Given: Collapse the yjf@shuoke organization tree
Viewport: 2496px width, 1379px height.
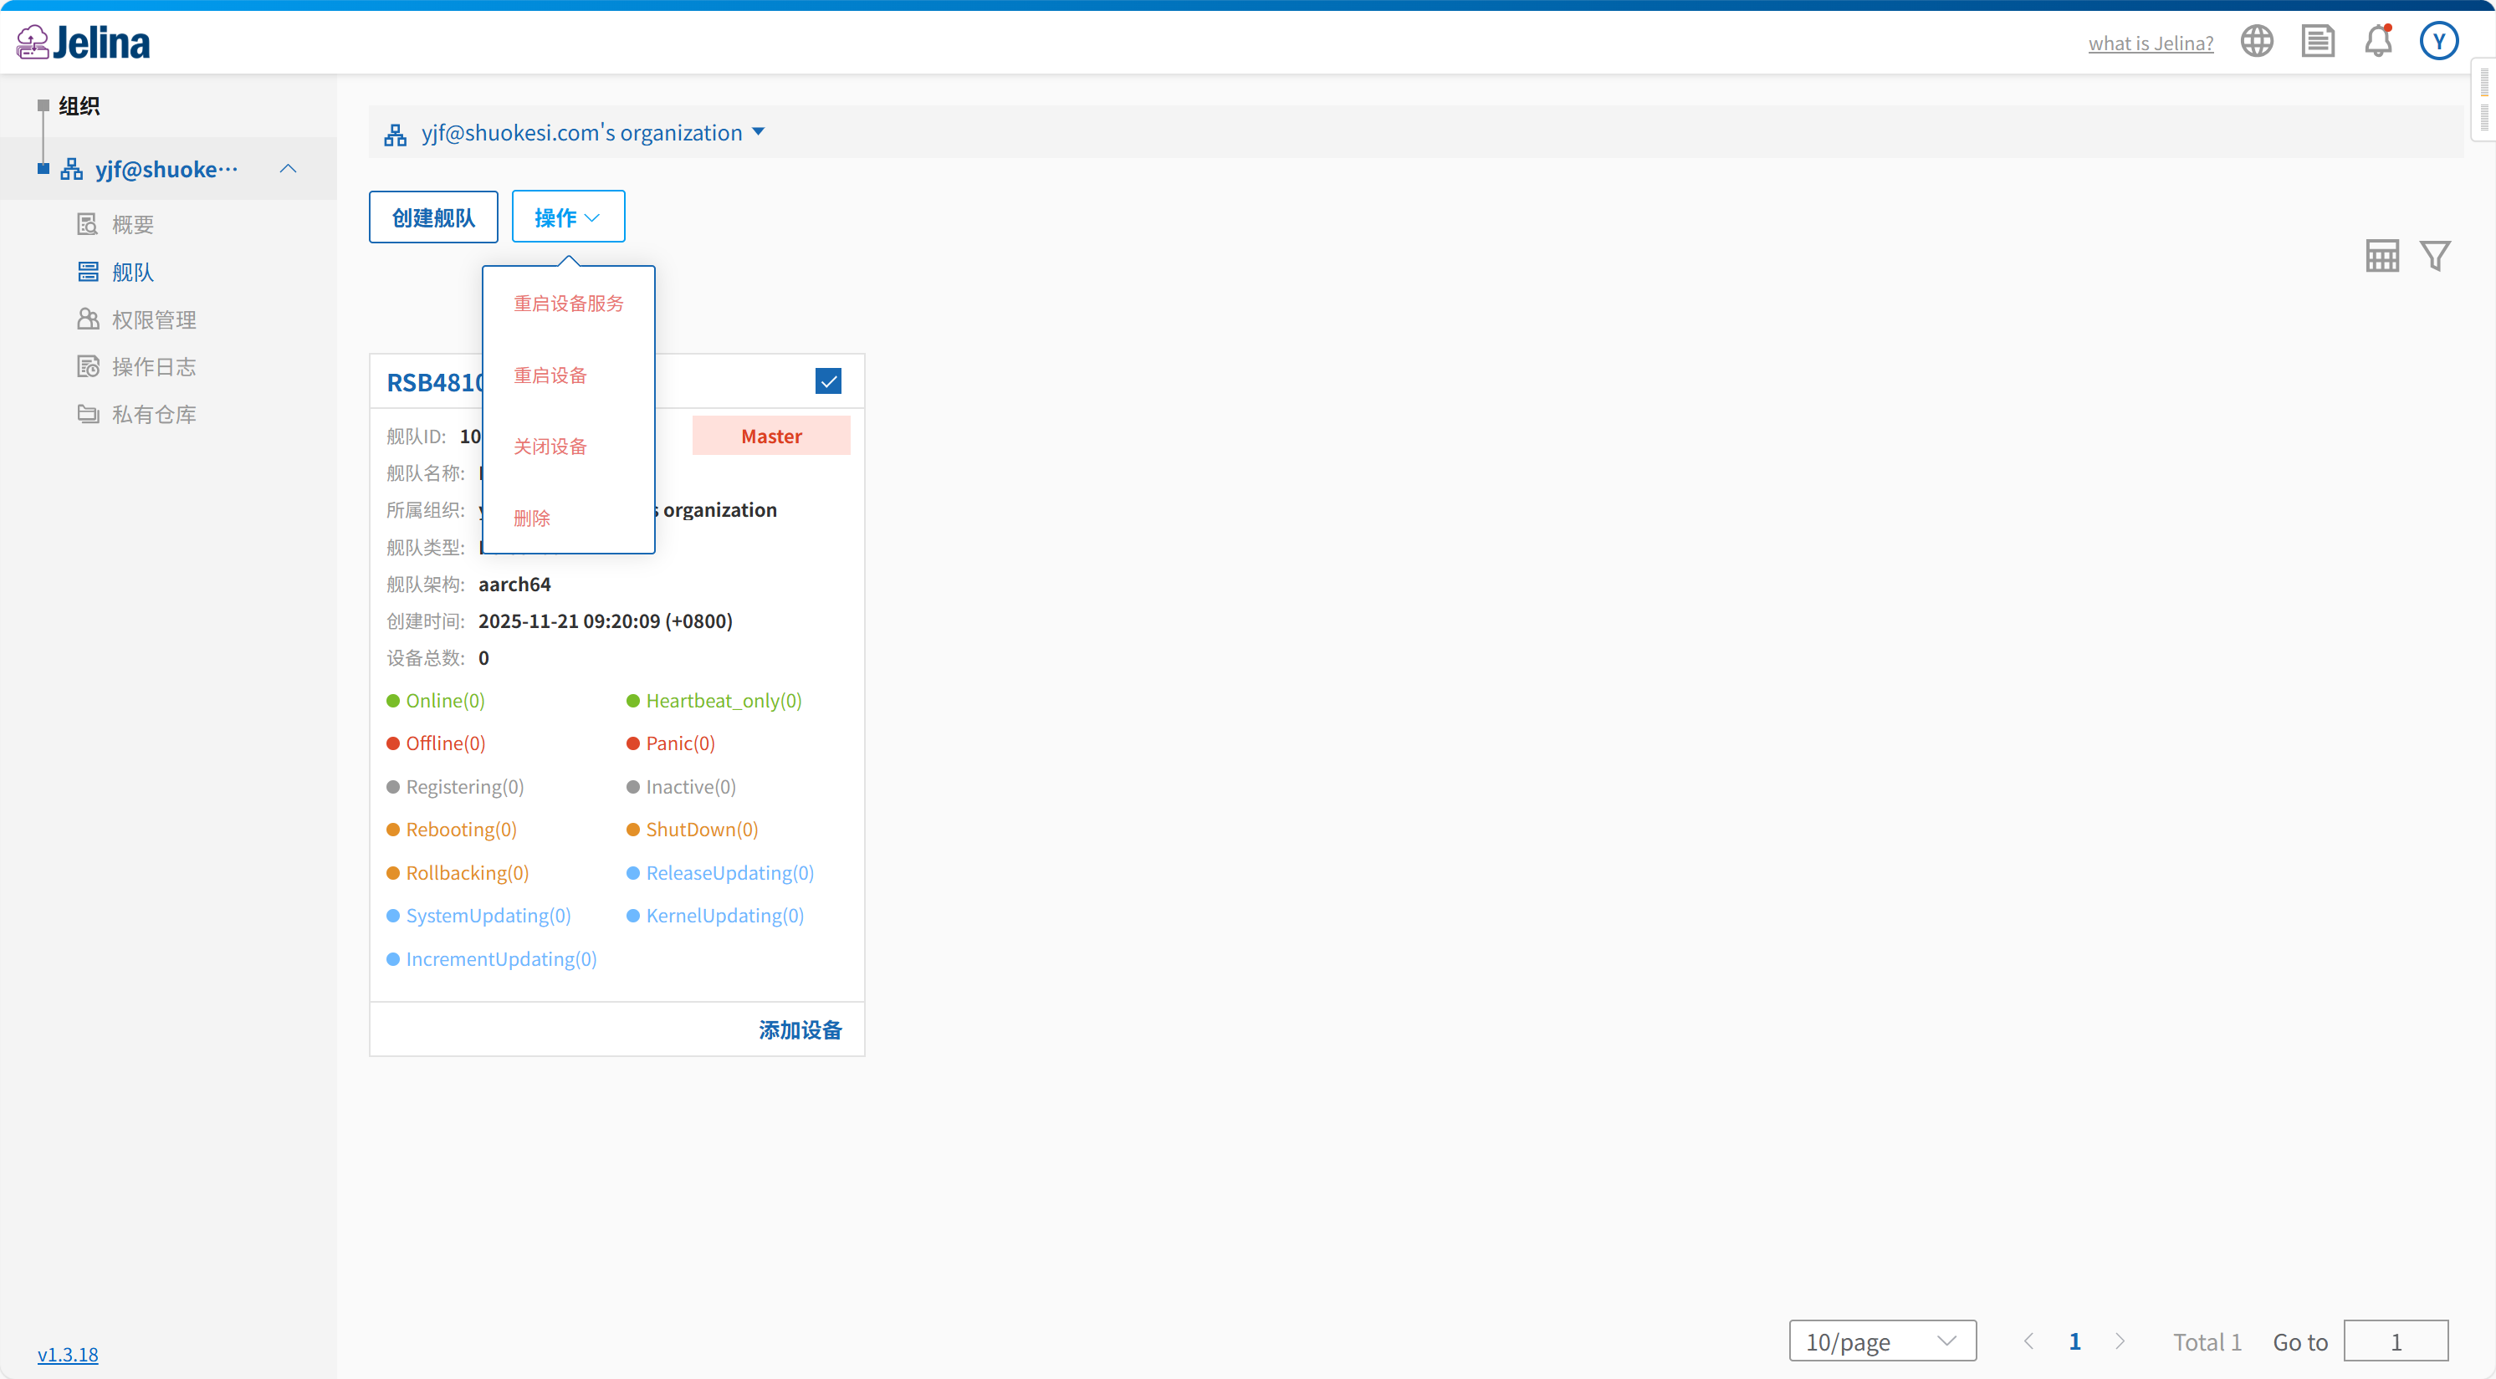Looking at the screenshot, I should (x=288, y=170).
